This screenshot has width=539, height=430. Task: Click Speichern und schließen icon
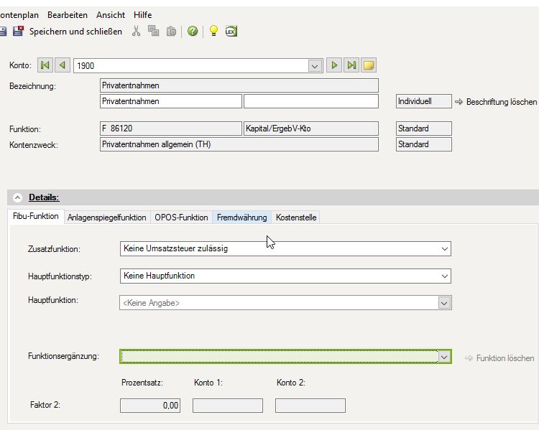pos(18,32)
